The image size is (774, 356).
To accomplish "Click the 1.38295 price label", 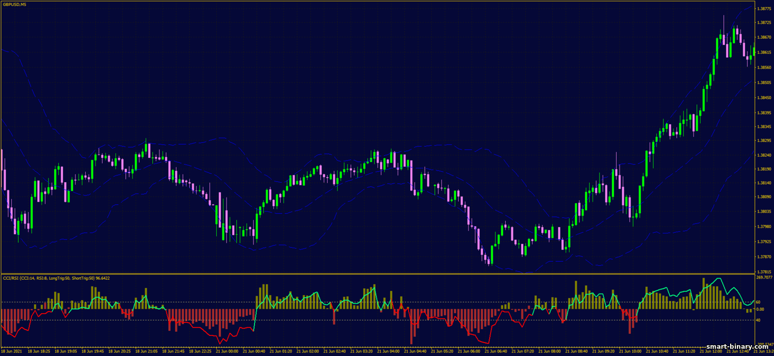I will [x=764, y=140].
